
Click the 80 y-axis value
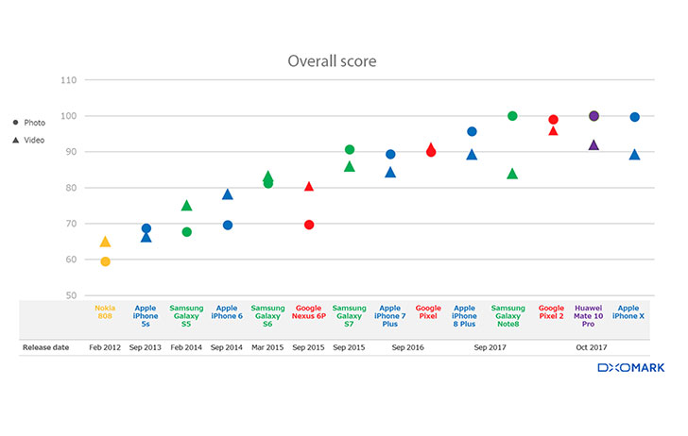pos(72,188)
